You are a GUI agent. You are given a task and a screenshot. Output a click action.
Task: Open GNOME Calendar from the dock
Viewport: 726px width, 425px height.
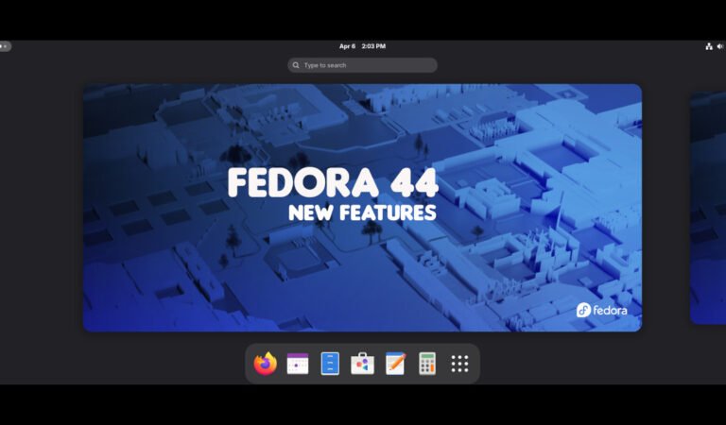(x=298, y=364)
